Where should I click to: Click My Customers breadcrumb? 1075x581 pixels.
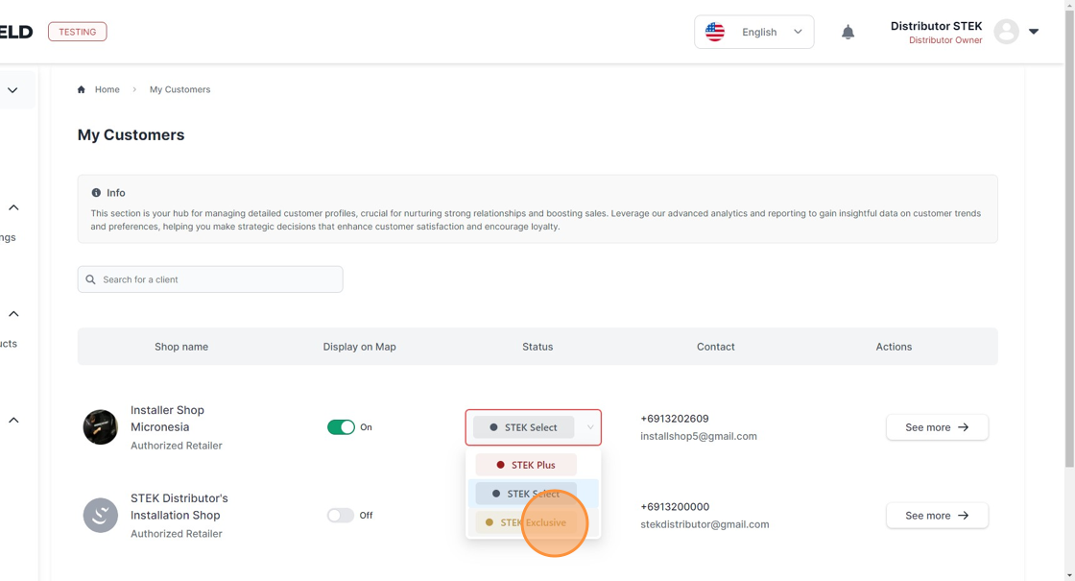(179, 89)
